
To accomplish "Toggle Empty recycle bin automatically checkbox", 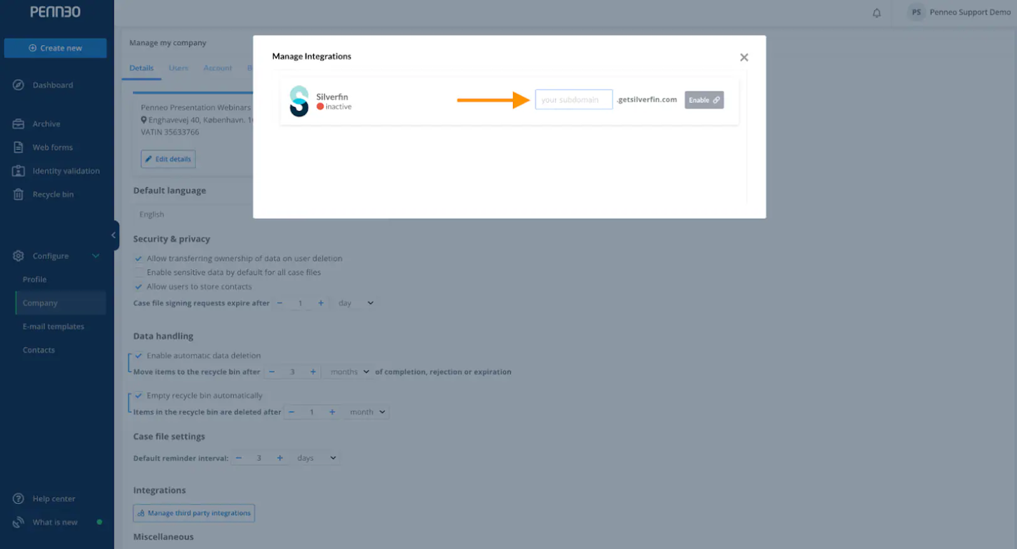I will pos(139,396).
